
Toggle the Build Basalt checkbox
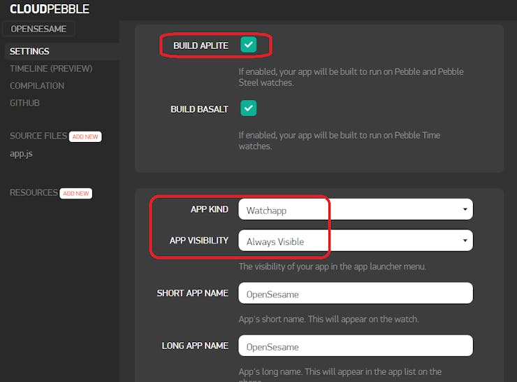[248, 108]
